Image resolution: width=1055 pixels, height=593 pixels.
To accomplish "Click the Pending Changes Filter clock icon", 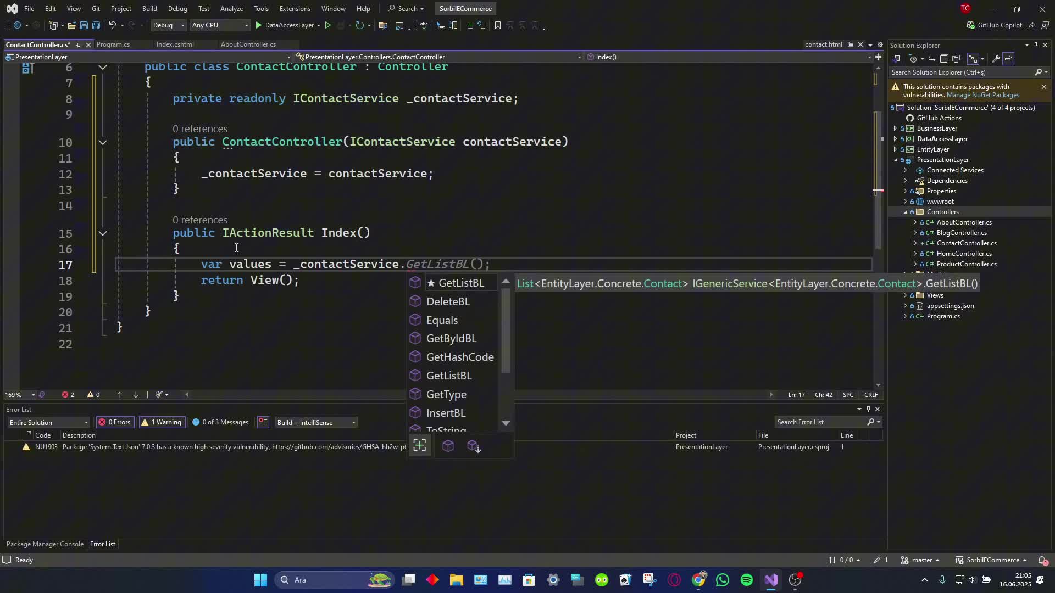I will pyautogui.click(x=913, y=59).
